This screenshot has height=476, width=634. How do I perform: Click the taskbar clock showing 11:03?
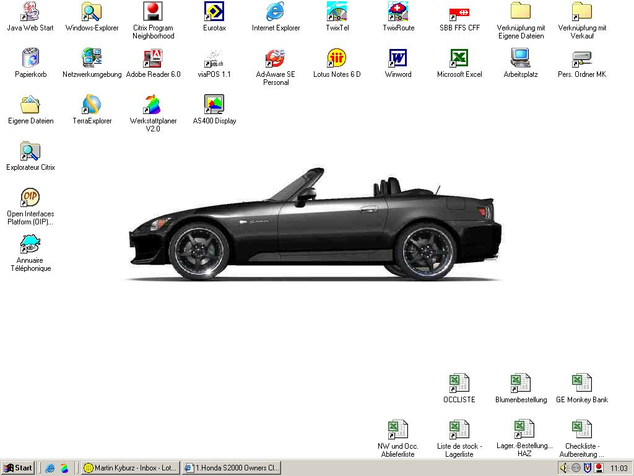point(619,468)
